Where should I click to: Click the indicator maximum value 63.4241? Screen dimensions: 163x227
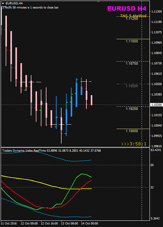click(x=156, y=150)
